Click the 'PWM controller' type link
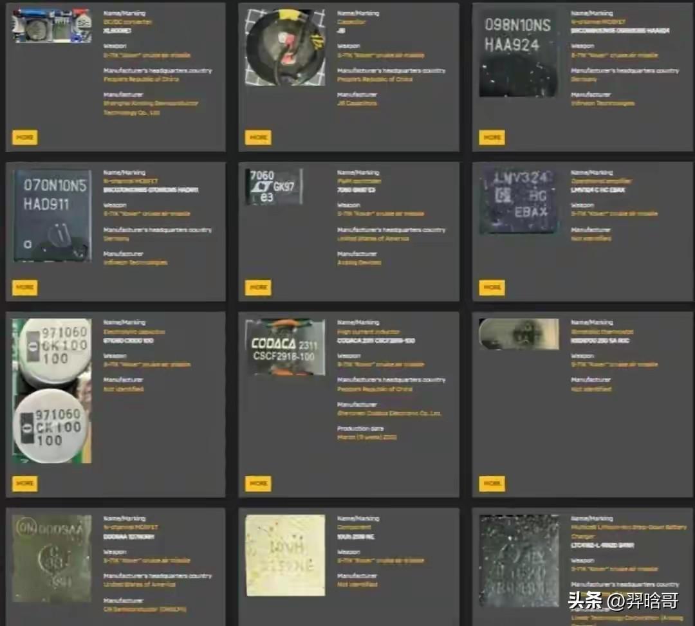Viewport: 695px width, 626px height. 359,181
